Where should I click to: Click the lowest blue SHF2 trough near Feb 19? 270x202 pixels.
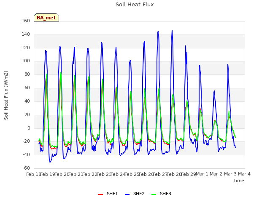coord(50,162)
